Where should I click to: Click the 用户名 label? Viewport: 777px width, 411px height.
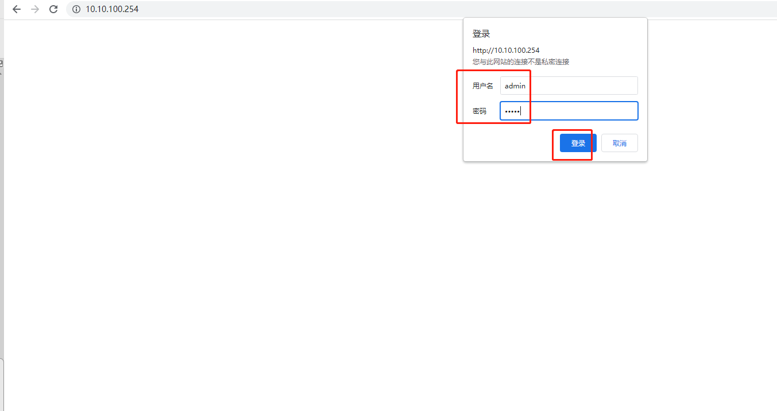tap(482, 86)
